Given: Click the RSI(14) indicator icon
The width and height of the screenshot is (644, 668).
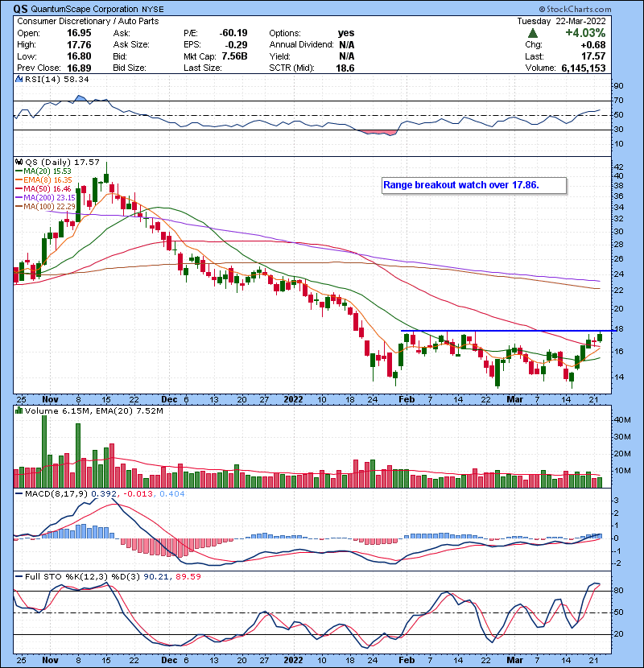Looking at the screenshot, I should (19, 79).
